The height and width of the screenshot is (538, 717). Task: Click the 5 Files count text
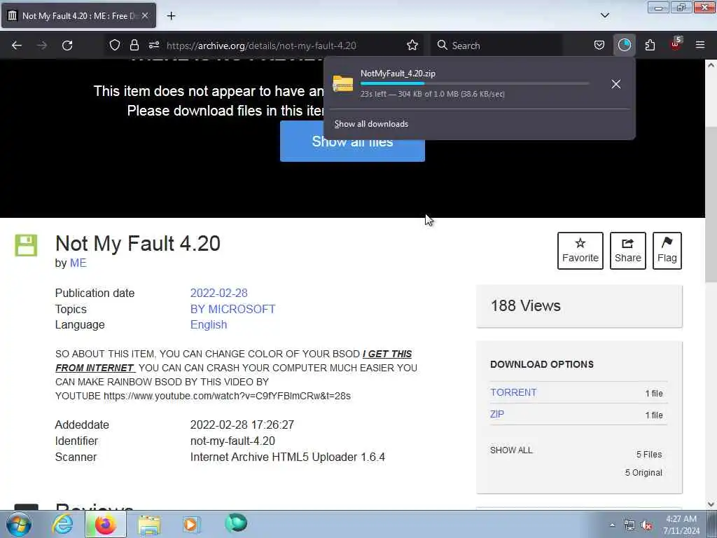pyautogui.click(x=649, y=454)
